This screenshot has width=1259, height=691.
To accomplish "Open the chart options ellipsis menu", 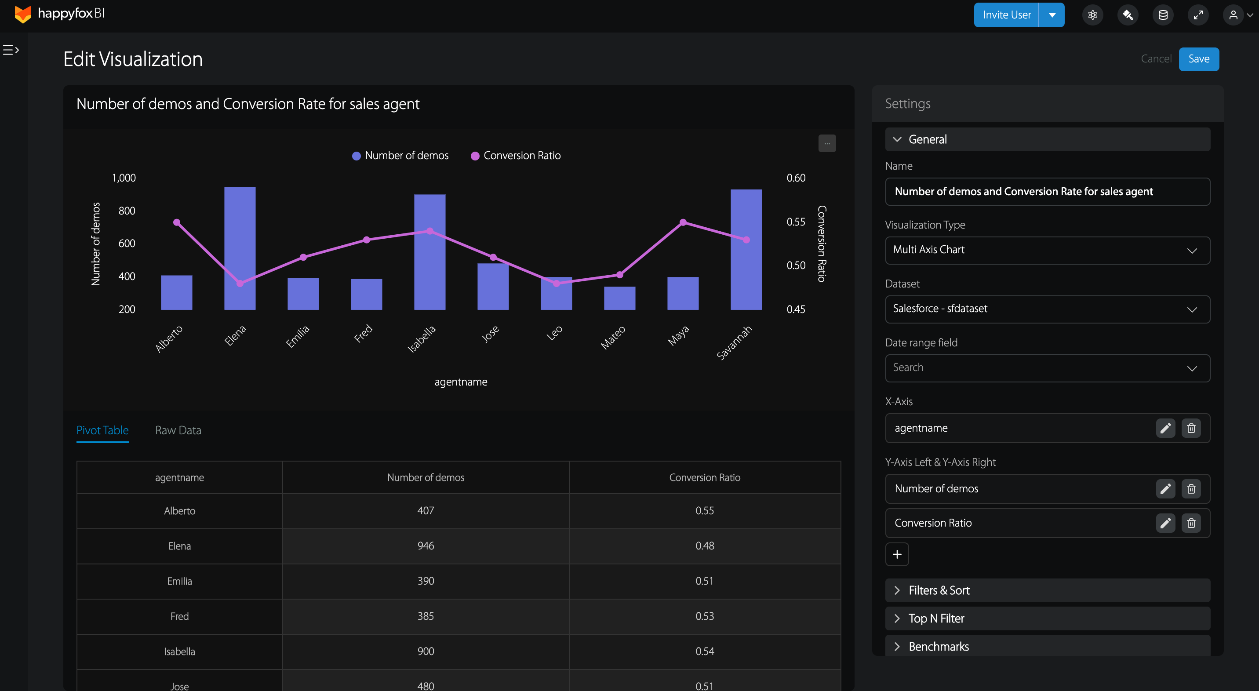I will pos(827,143).
